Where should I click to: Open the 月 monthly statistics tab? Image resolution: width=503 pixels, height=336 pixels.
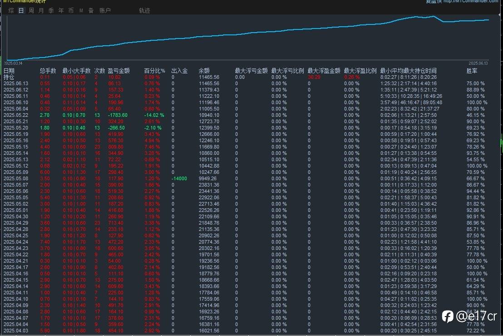click(41, 10)
